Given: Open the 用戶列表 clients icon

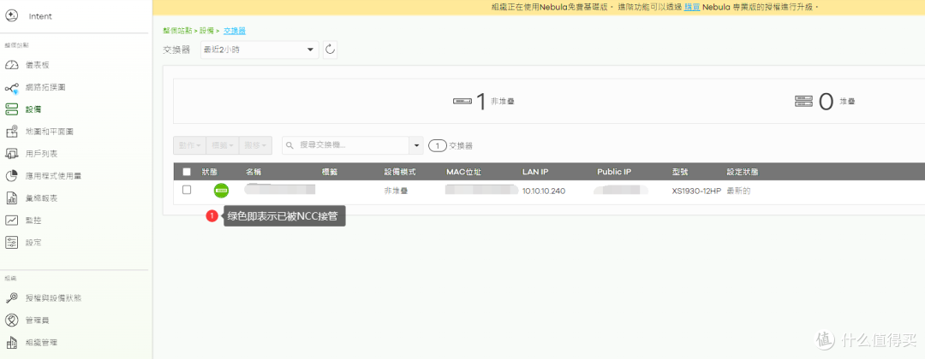Looking at the screenshot, I should tap(12, 154).
